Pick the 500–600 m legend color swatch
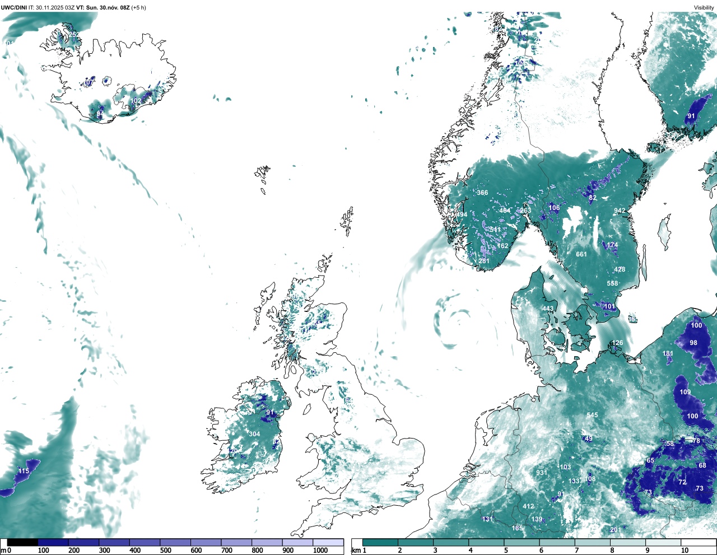The height and width of the screenshot is (555, 717). point(175,542)
